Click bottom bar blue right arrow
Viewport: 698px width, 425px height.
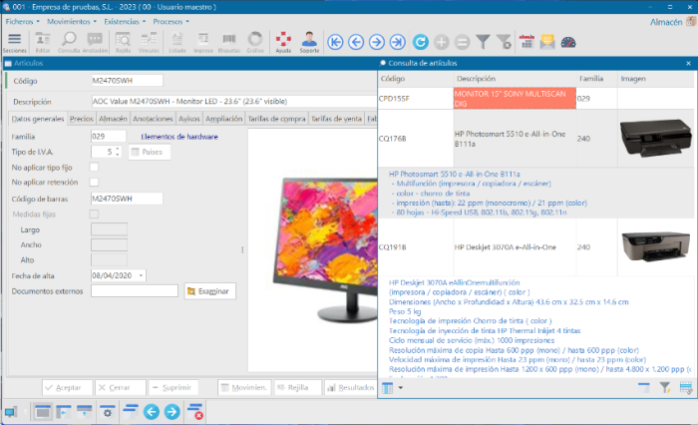[x=172, y=412]
